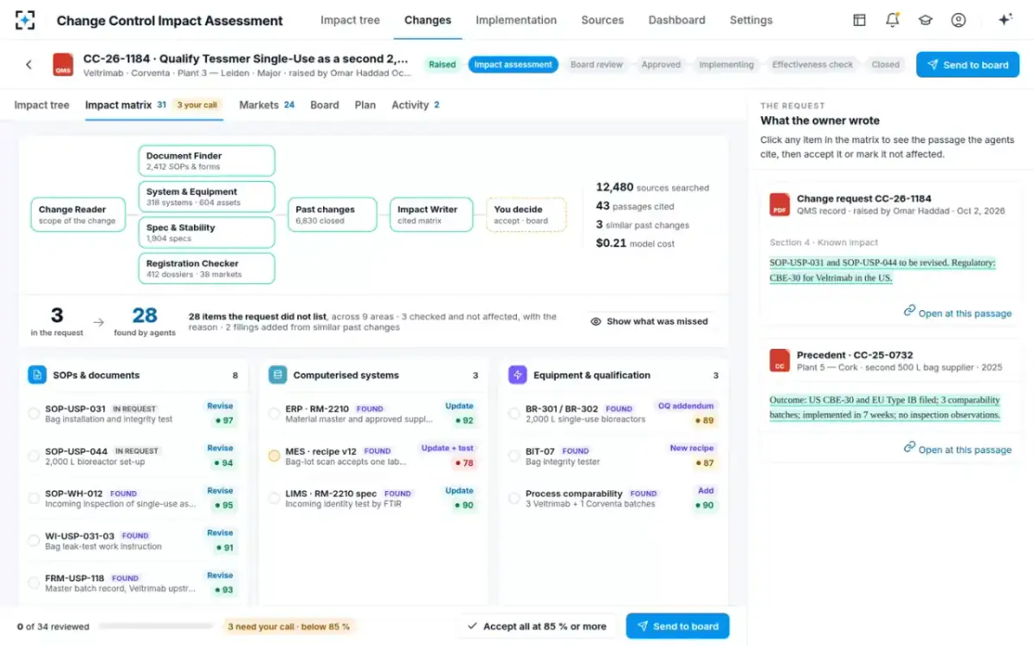Viewport: 1034px width, 646px height.
Task: Click the review progress bar
Action: tap(155, 626)
